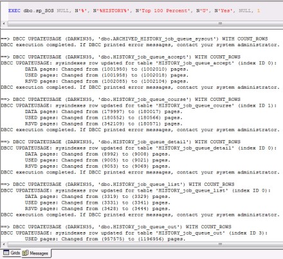Click the first NULL after dbo.sp_SOS
The image size is (283, 259).
[63, 10]
